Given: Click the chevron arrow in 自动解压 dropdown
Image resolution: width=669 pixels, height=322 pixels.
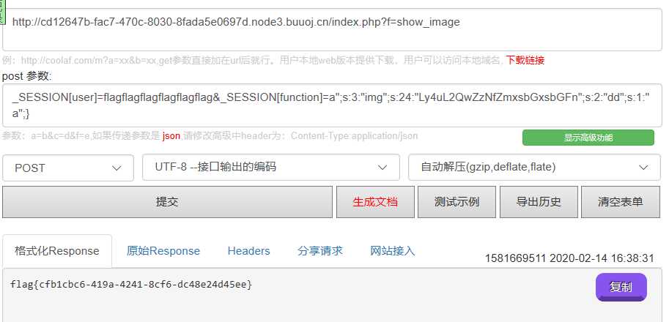Looking at the screenshot, I should point(643,168).
